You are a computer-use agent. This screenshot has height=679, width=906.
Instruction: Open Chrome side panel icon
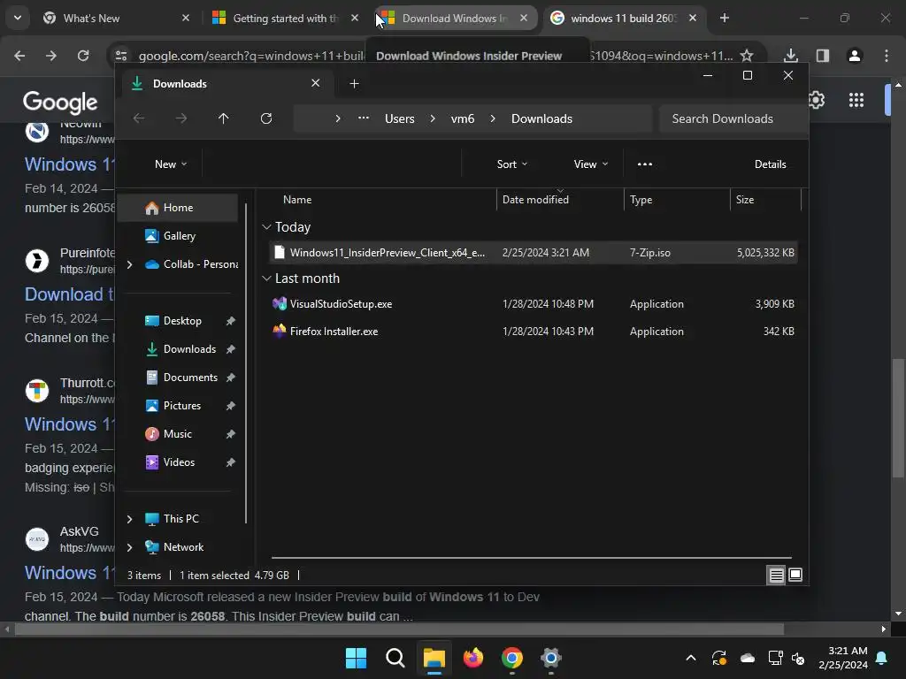tap(823, 56)
